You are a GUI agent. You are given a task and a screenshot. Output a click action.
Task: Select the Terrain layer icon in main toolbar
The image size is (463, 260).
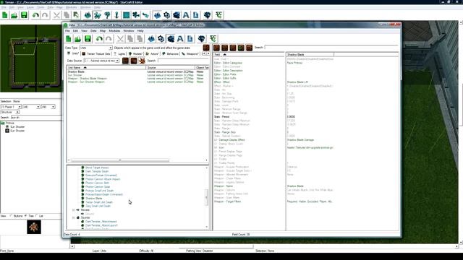click(88, 15)
